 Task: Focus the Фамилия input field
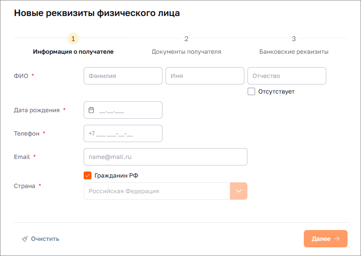point(123,76)
